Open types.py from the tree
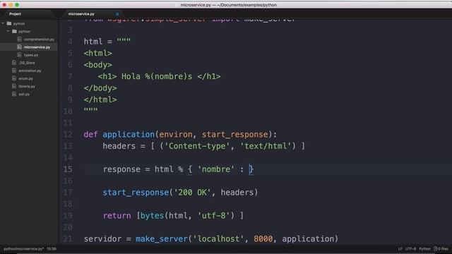Screen dimensions: 452x254 pyautogui.click(x=31, y=55)
